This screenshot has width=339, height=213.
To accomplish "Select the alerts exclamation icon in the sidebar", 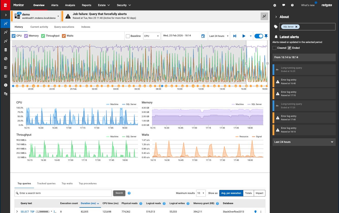I will coord(5,85).
